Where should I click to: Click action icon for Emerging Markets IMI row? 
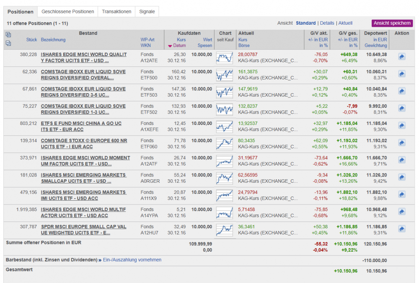coord(402,194)
